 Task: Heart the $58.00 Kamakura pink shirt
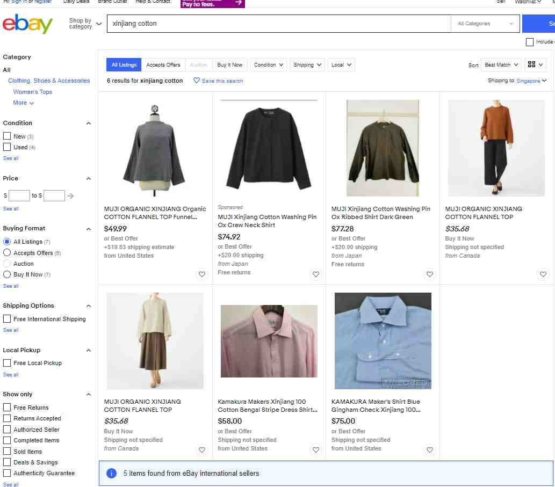[316, 450]
